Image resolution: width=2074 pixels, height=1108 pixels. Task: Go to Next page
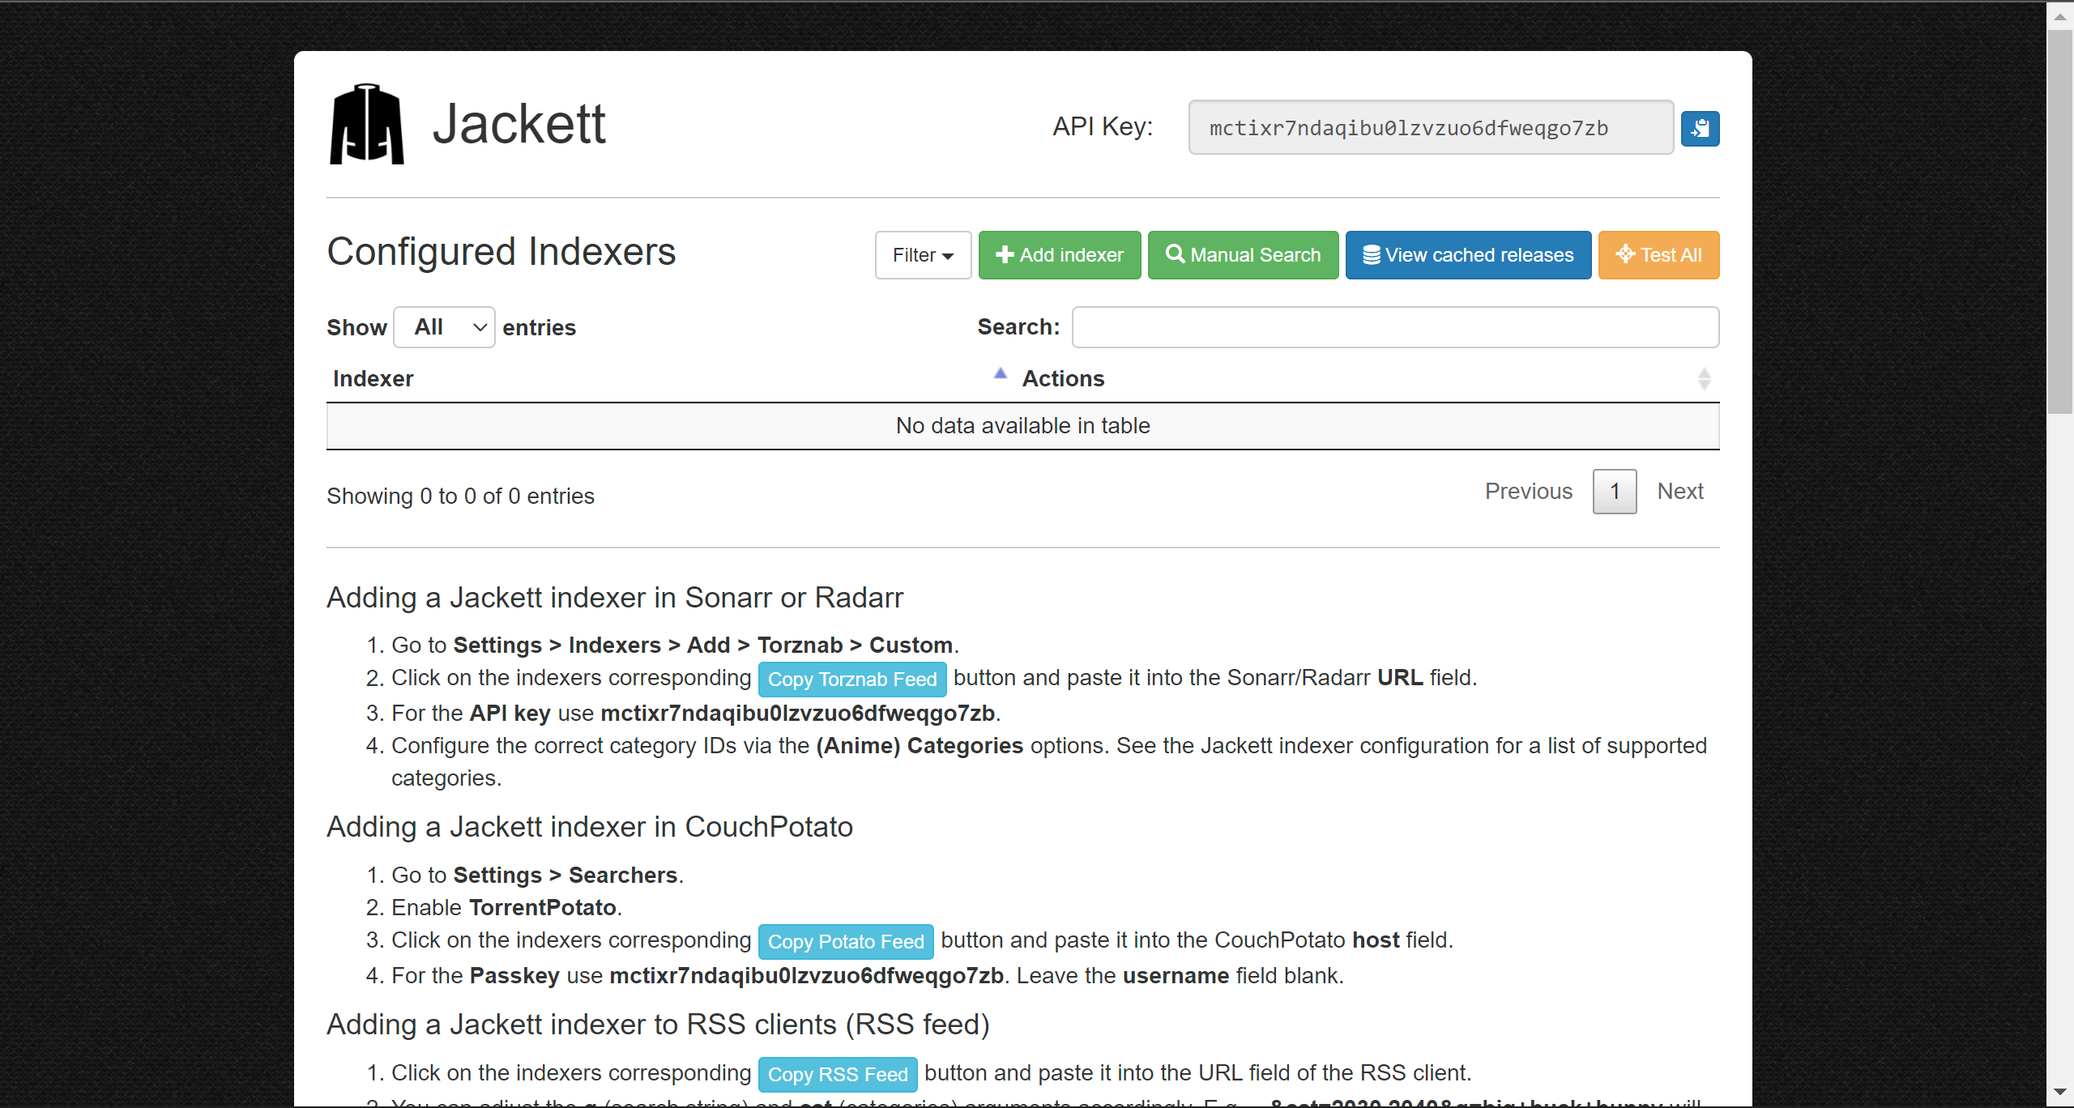1679,491
